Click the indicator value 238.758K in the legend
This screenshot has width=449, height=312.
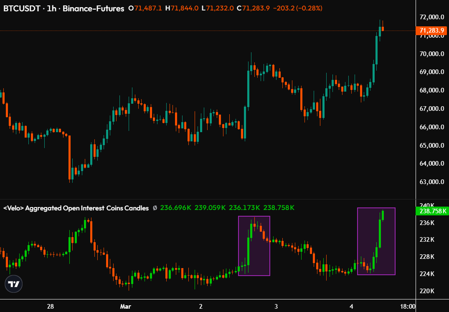[279, 208]
